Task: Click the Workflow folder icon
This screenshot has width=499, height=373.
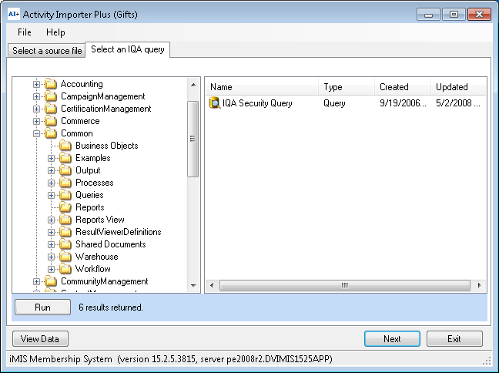Action: [x=66, y=269]
